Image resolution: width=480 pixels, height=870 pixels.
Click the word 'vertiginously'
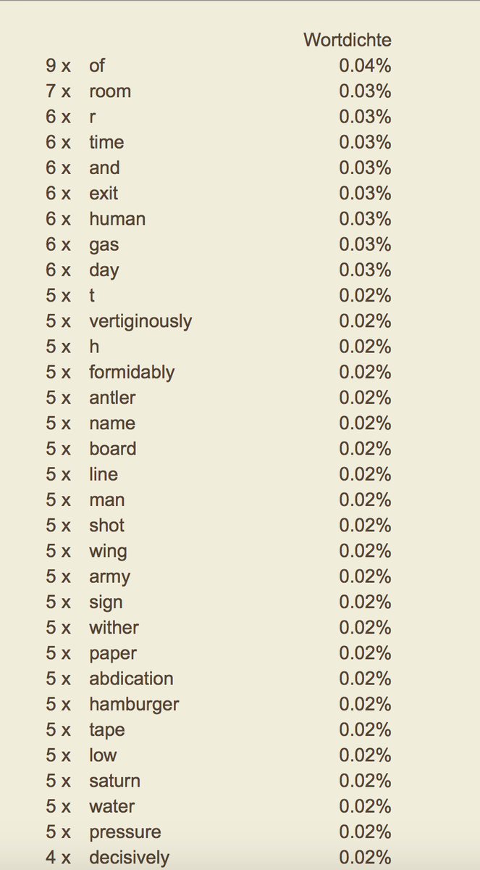click(x=140, y=321)
